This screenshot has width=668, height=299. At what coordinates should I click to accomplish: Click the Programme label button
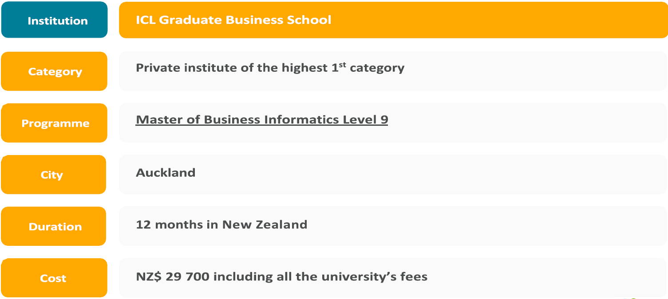point(55,123)
